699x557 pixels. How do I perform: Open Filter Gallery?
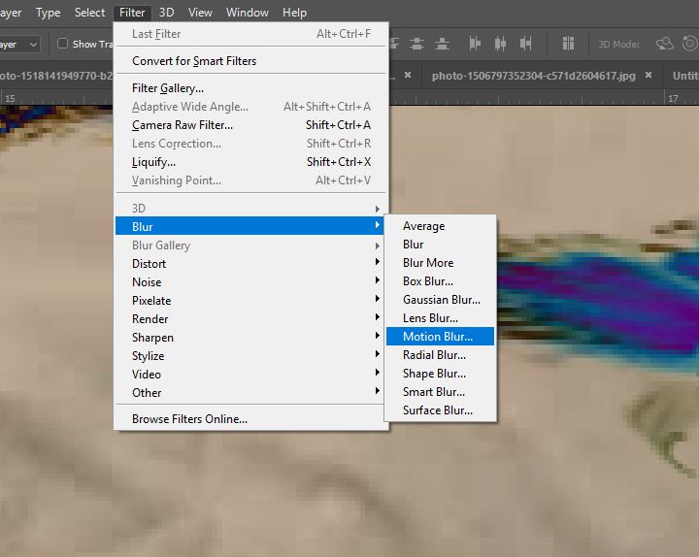tap(251, 88)
